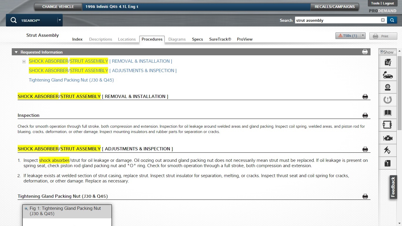402x226 pixels.
Task: Open the car with open hood icon
Action: 388,75
